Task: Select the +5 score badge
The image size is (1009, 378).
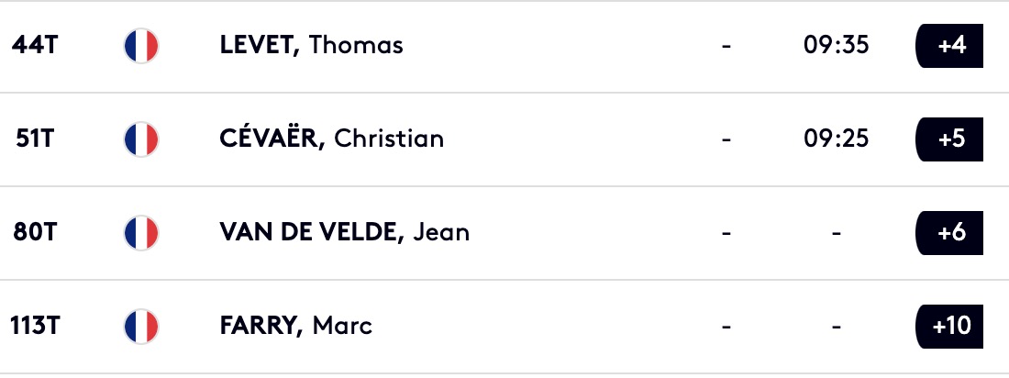Action: tap(949, 139)
